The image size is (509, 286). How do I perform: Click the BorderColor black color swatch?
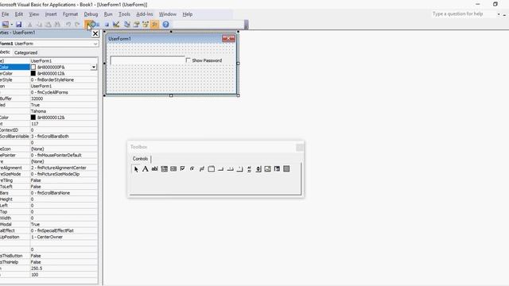(x=33, y=73)
